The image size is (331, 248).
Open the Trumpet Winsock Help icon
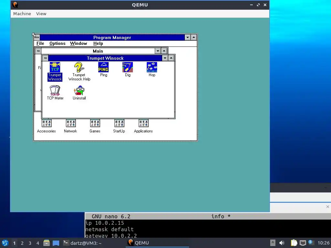(x=79, y=71)
